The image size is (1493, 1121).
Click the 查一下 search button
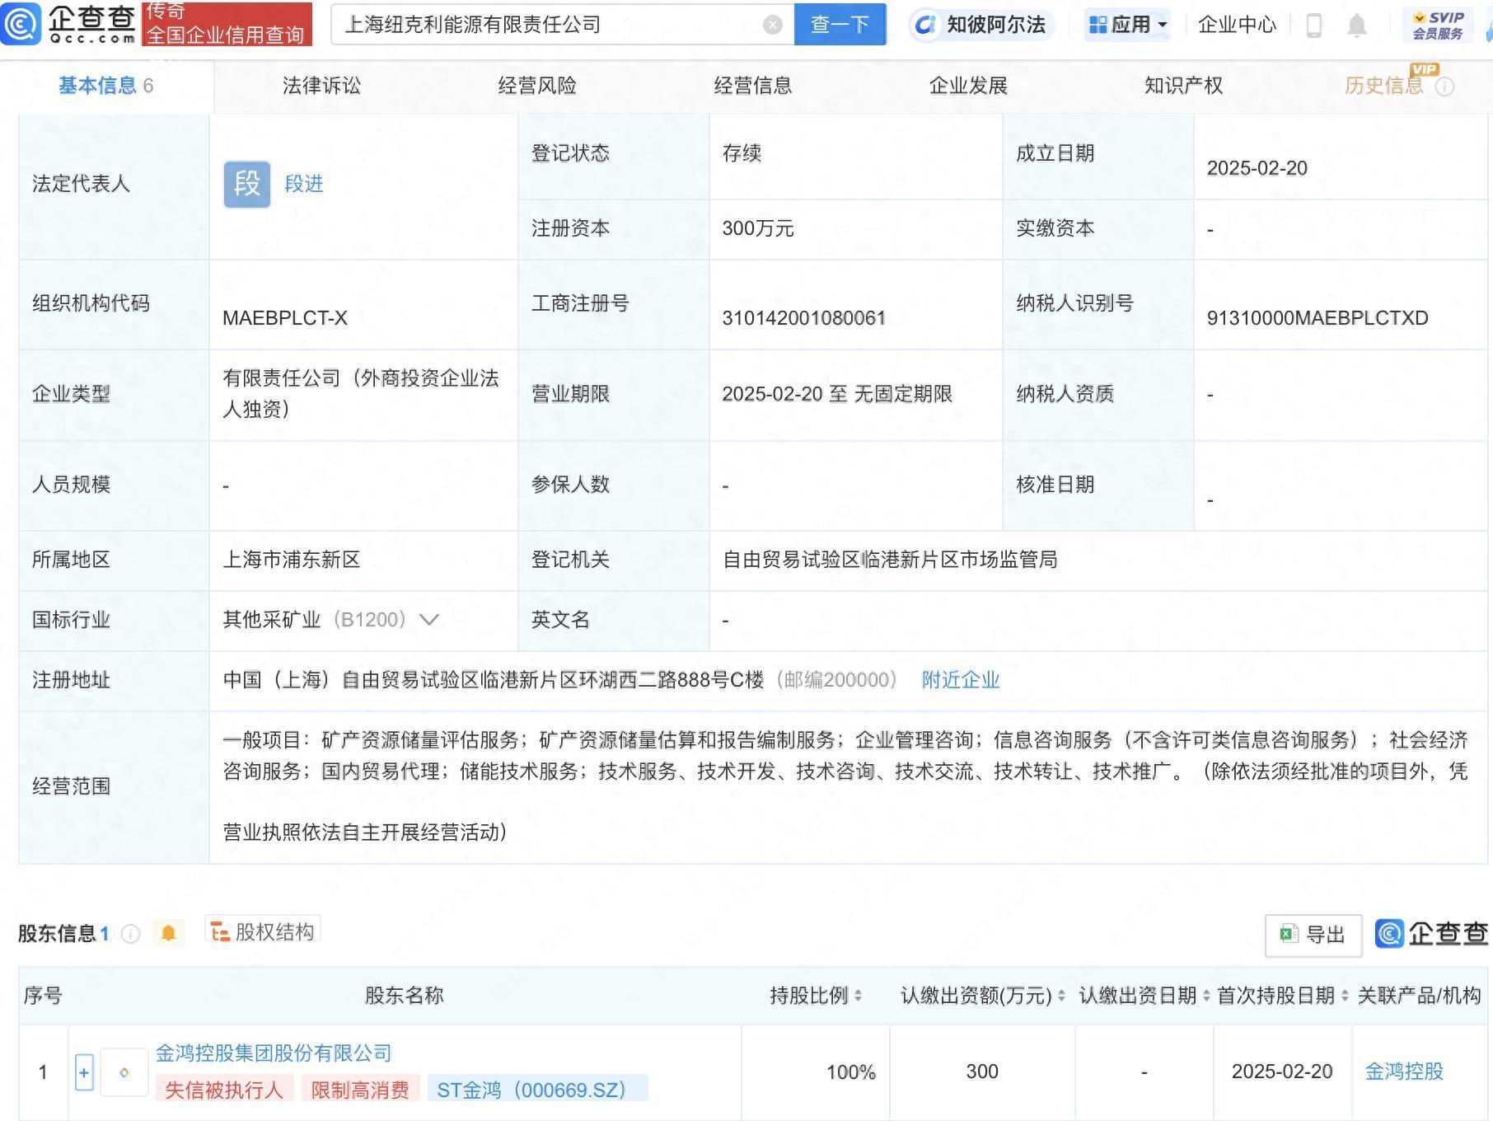840,25
